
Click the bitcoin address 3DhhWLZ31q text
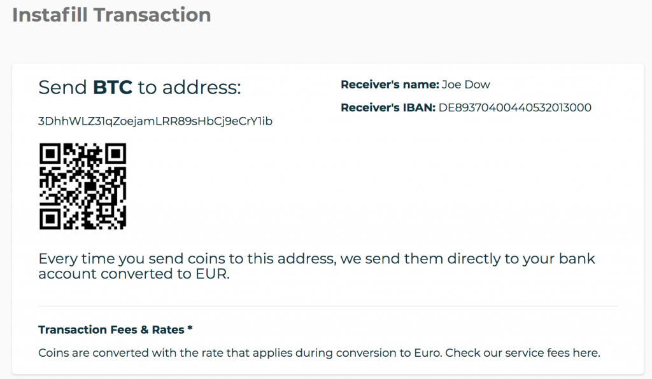(155, 121)
